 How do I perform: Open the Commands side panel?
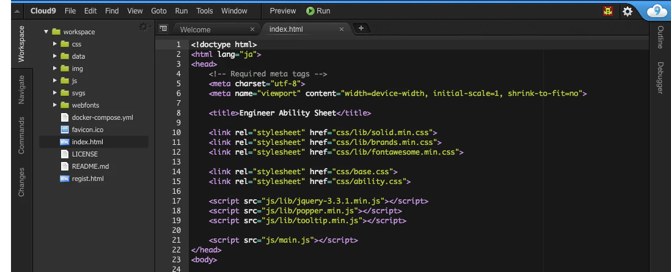[x=21, y=135]
